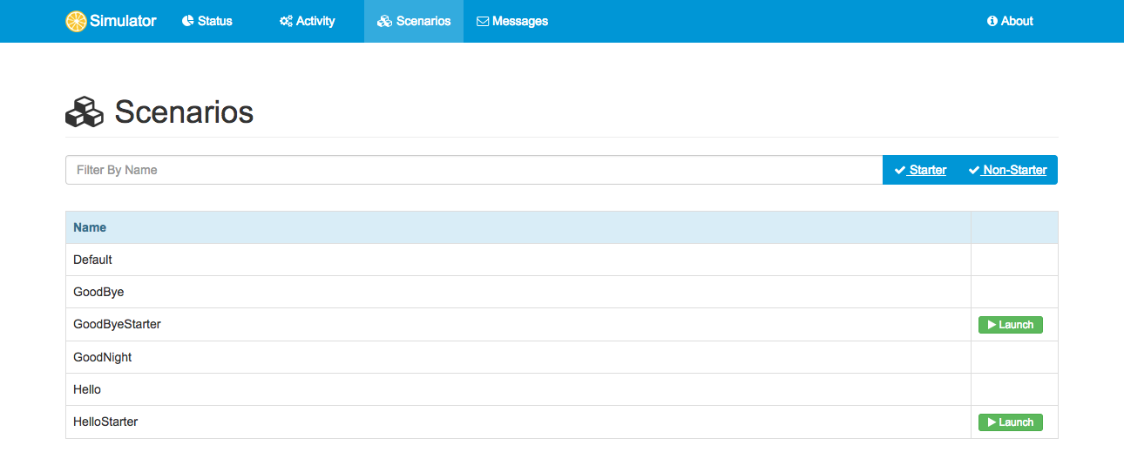Click the pie chart Status icon

pos(187,22)
